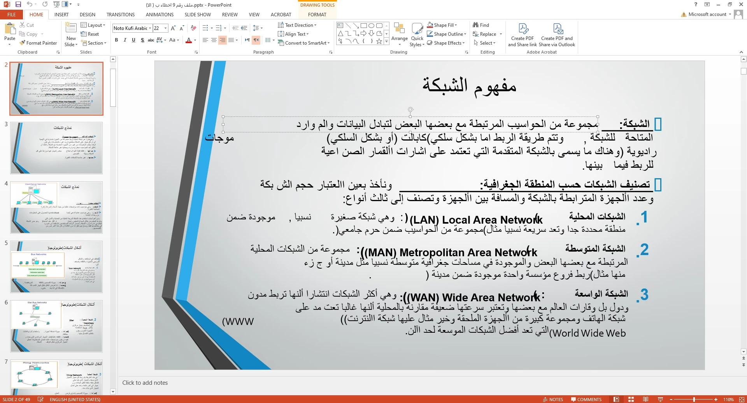
Task: Click the Cut scissors command
Action: (x=26, y=25)
